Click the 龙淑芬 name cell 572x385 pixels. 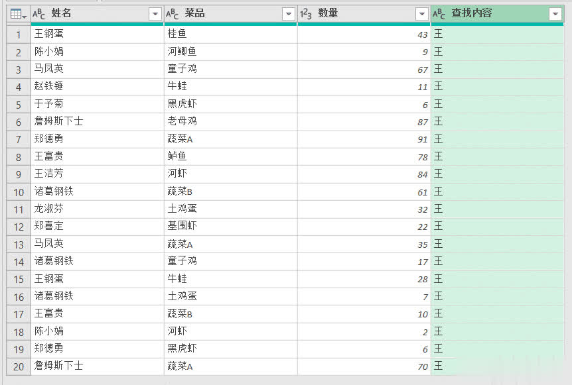97,209
